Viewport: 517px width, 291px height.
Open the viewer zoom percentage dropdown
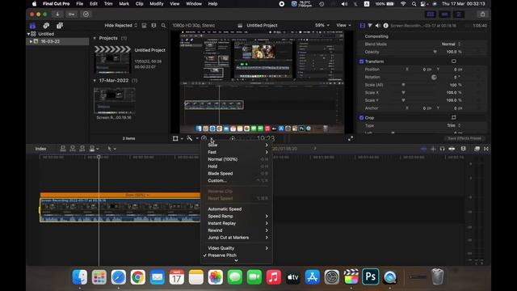coord(322,25)
